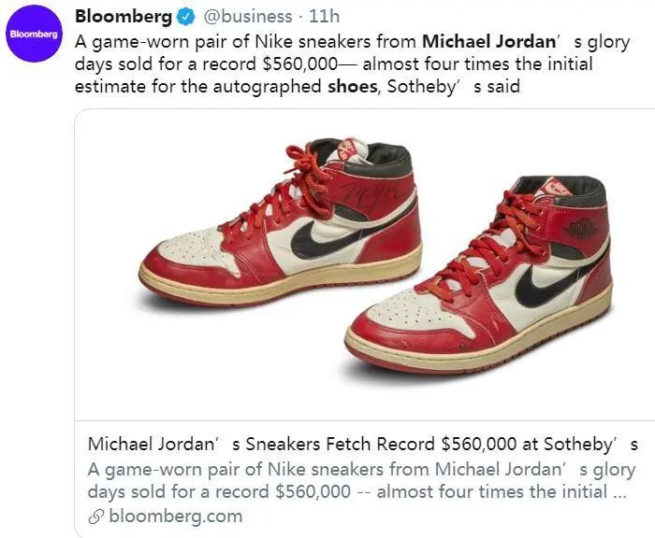Select the tweet's $560,000 price text

300,64
